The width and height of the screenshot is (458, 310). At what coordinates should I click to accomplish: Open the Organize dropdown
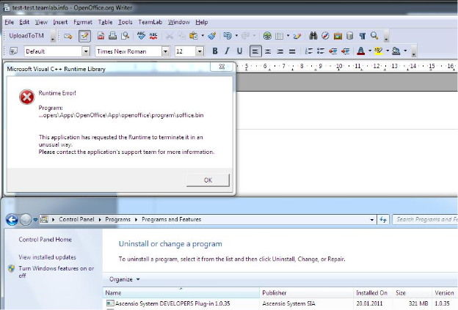point(125,279)
